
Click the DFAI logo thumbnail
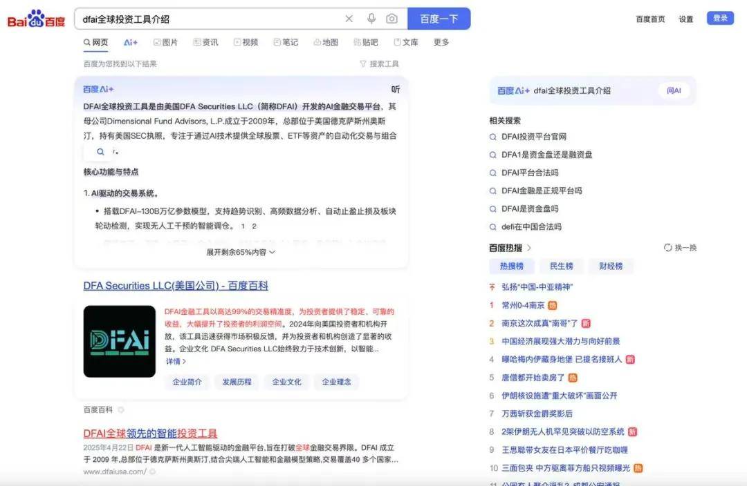[120, 342]
